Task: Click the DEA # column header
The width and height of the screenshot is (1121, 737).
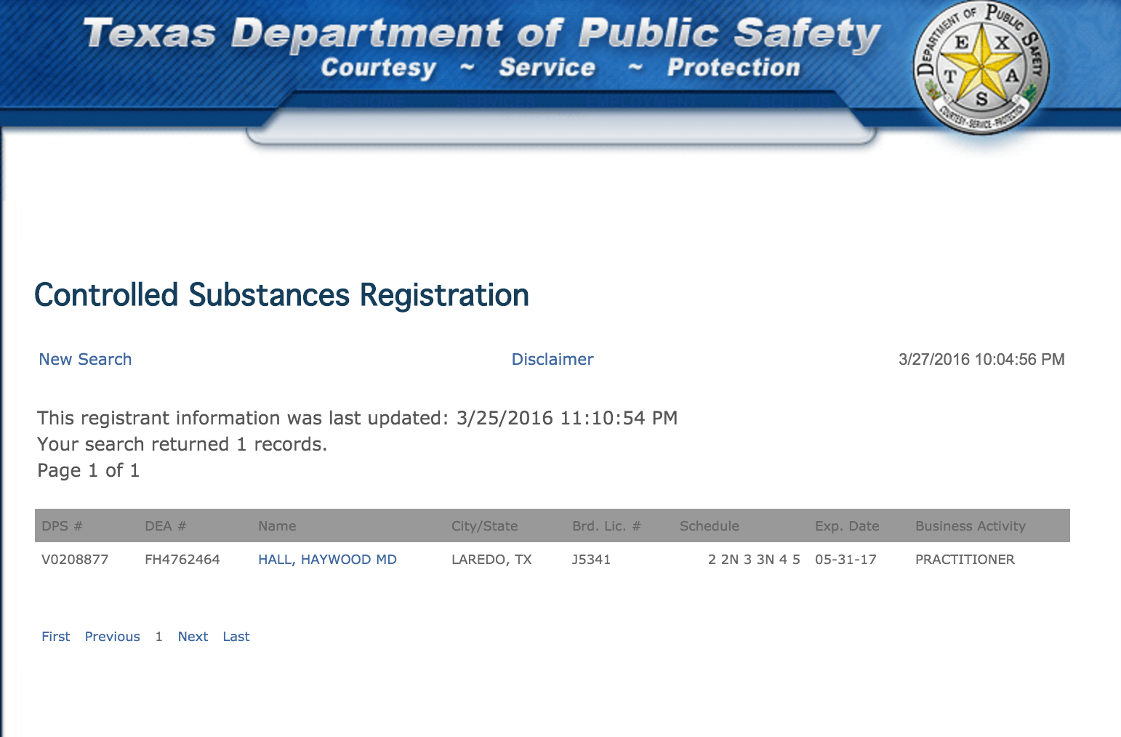Action: coord(166,526)
